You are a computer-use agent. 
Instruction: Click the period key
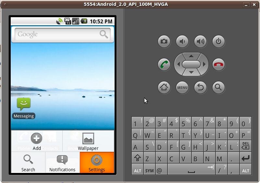[233, 158]
